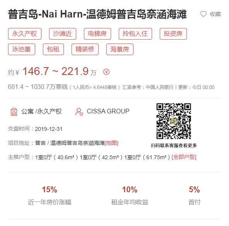
Task: Click the 收藏 favorite label
Action: coord(215,14)
